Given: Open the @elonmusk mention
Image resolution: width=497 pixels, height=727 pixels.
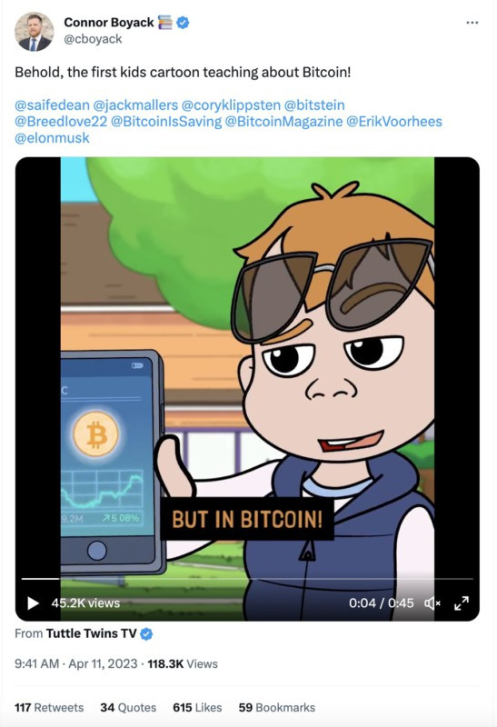Looking at the screenshot, I should click(52, 138).
